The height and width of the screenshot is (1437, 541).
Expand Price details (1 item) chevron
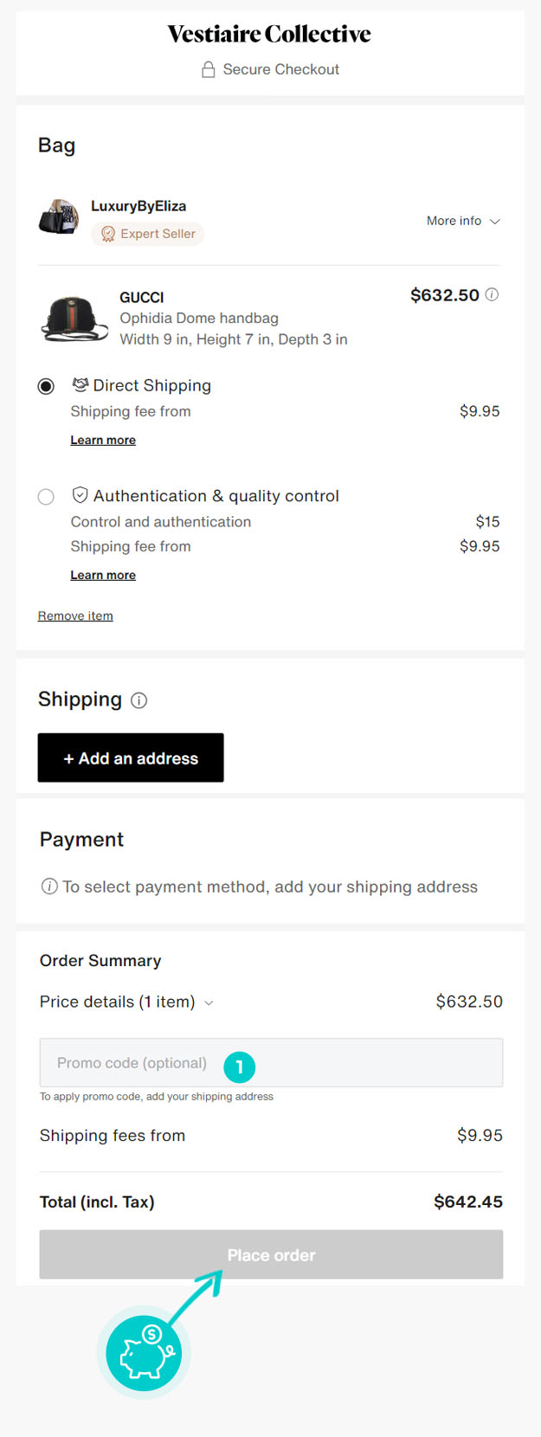[209, 1002]
